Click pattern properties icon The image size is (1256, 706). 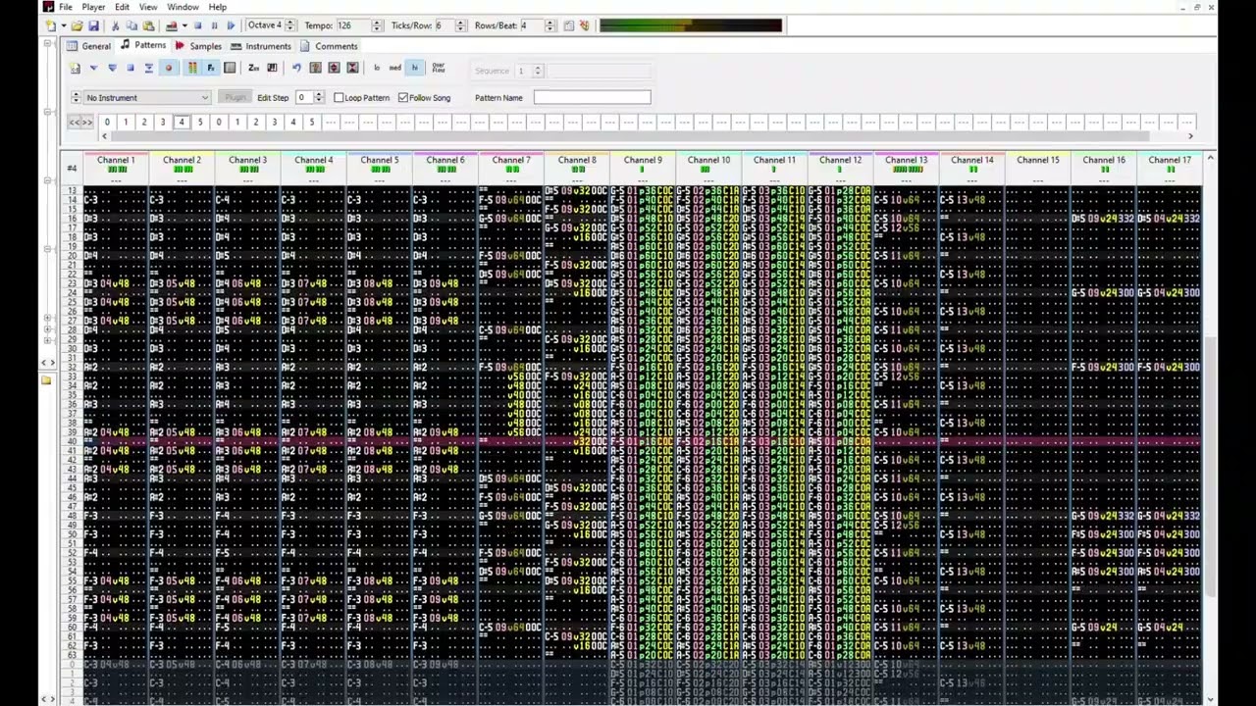pyautogui.click(x=315, y=68)
